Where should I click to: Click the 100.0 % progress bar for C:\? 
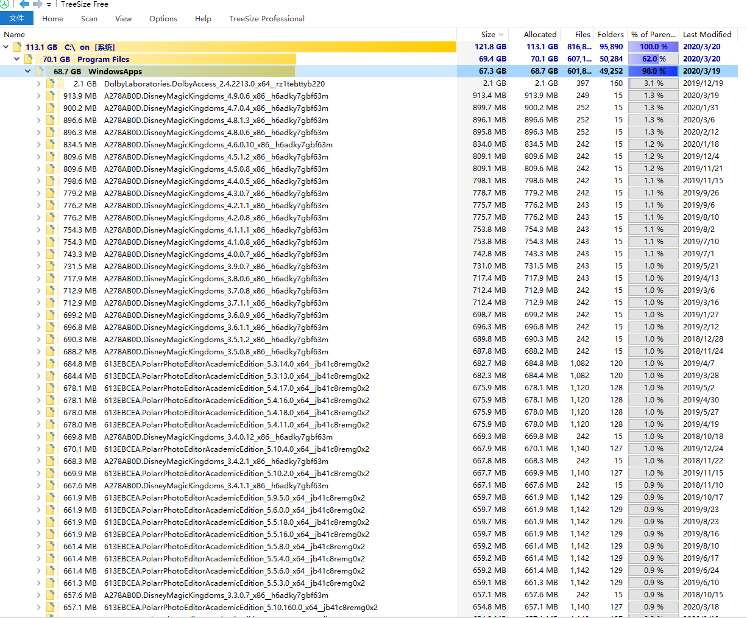(653, 47)
